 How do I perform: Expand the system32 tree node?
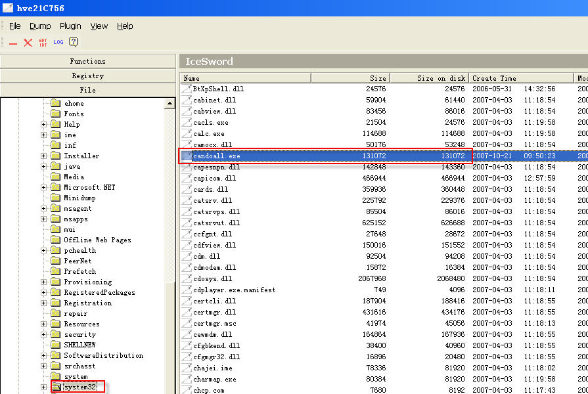coord(44,387)
